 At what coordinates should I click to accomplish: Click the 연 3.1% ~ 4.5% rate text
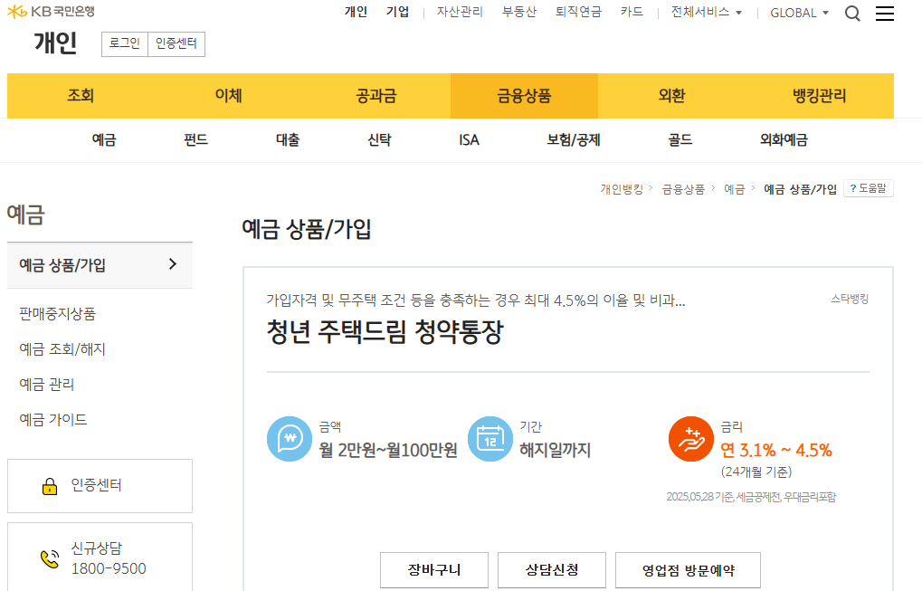coord(776,451)
